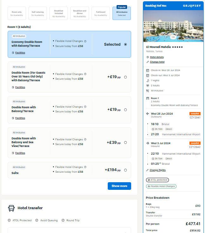Click the Facilities icon in the Sea View room card
The width and height of the screenshot is (205, 233).
click(x=13, y=153)
